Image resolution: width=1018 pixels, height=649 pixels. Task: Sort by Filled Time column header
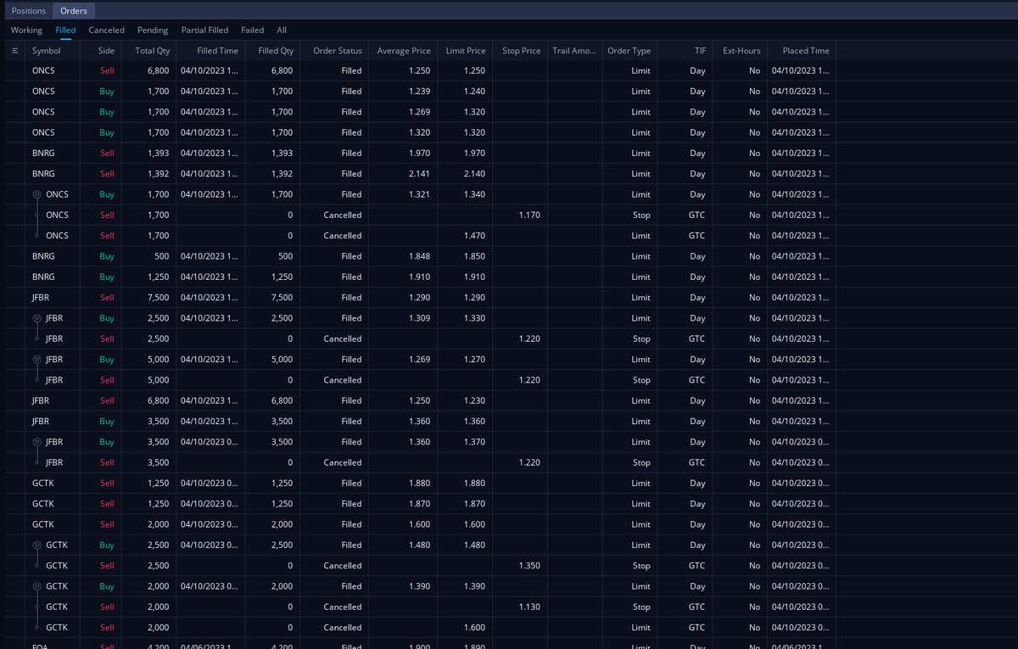pyautogui.click(x=217, y=51)
